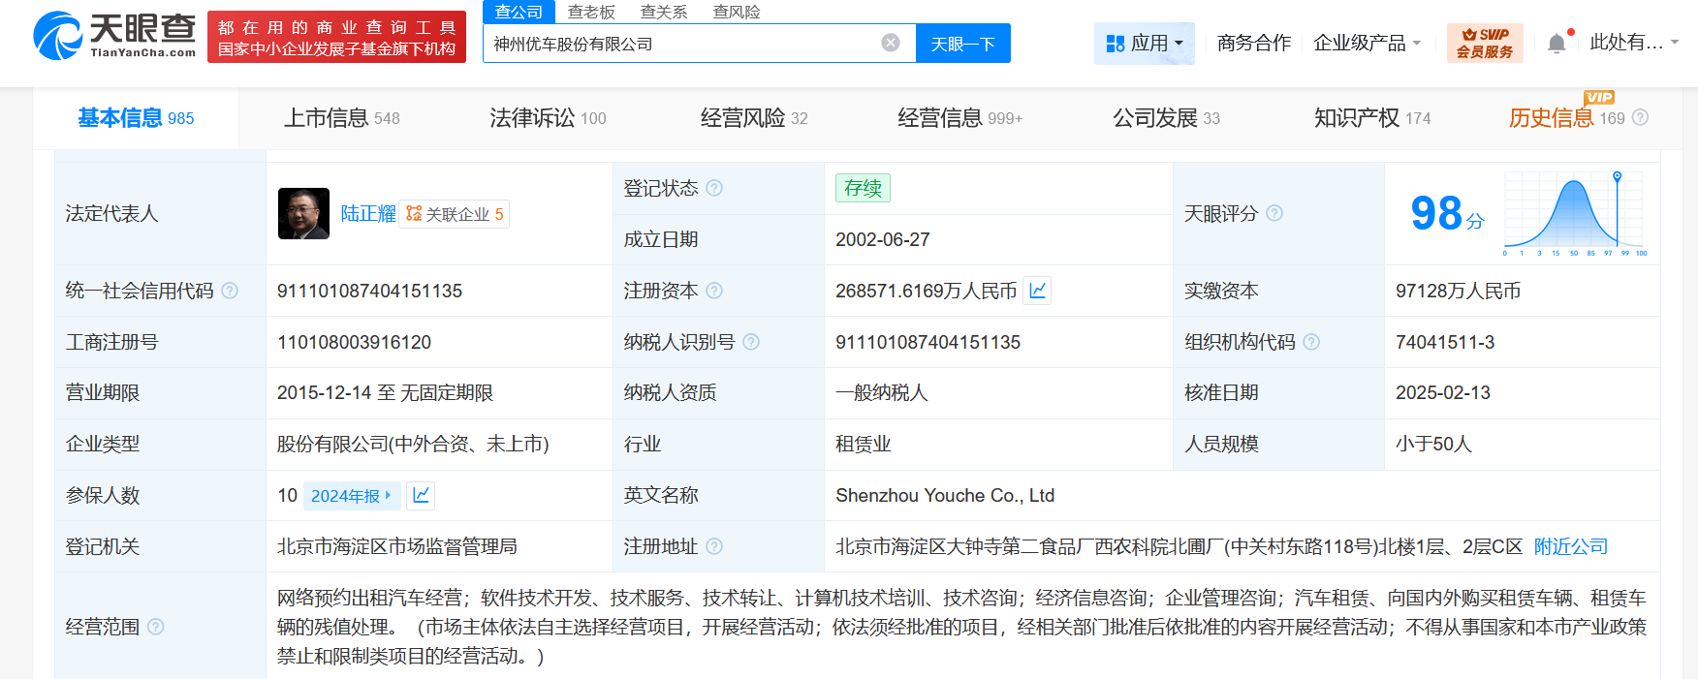Click help icon next to 天眼评分
The width and height of the screenshot is (1698, 679).
click(x=1274, y=213)
